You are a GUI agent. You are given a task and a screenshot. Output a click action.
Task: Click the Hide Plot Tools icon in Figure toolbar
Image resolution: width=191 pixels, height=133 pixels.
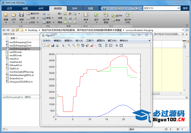[117, 45]
